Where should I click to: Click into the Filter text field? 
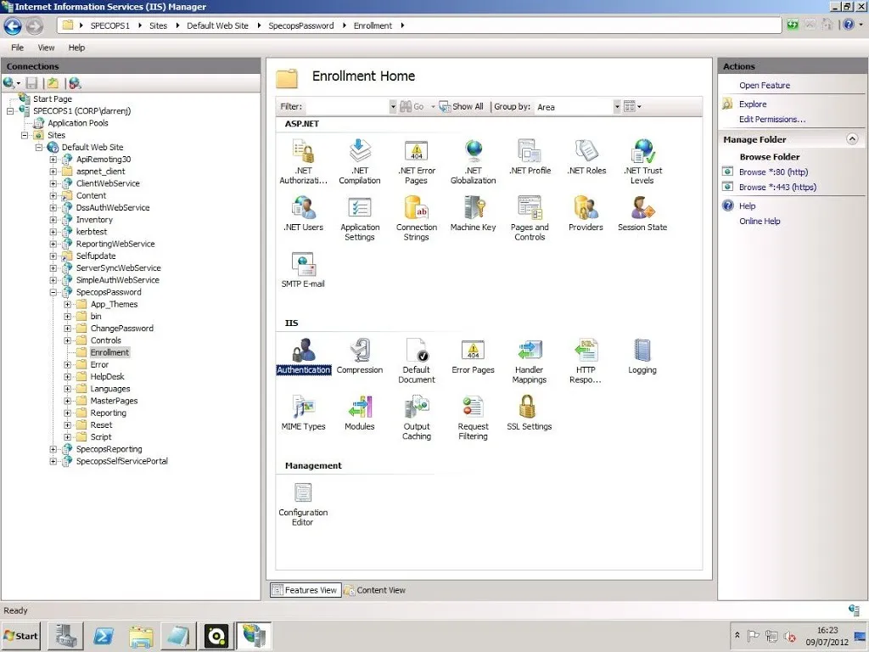(347, 106)
